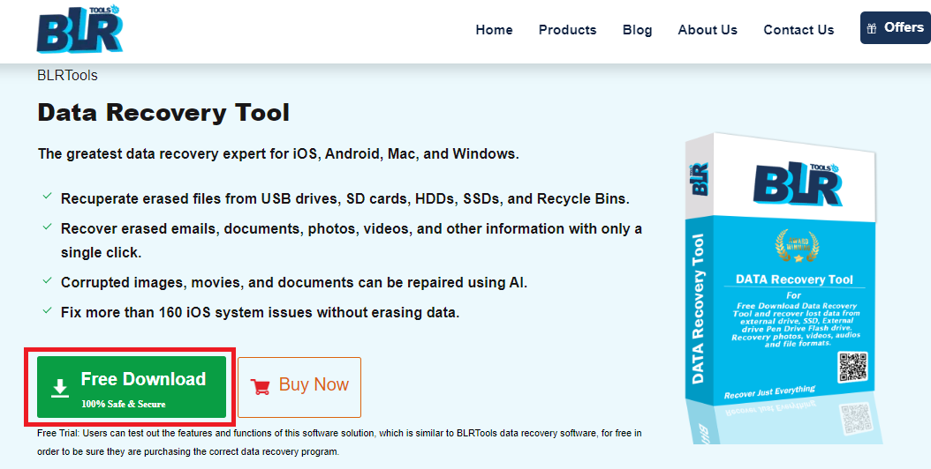The image size is (931, 469).
Task: Click the checkmark beside 'Corrupted images'
Action: (47, 280)
